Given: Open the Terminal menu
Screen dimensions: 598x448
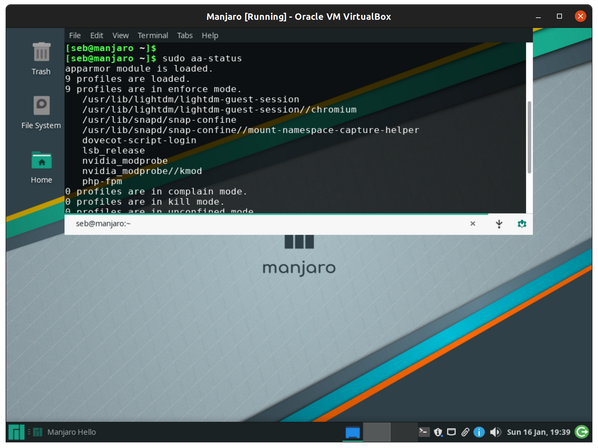Looking at the screenshot, I should (153, 35).
